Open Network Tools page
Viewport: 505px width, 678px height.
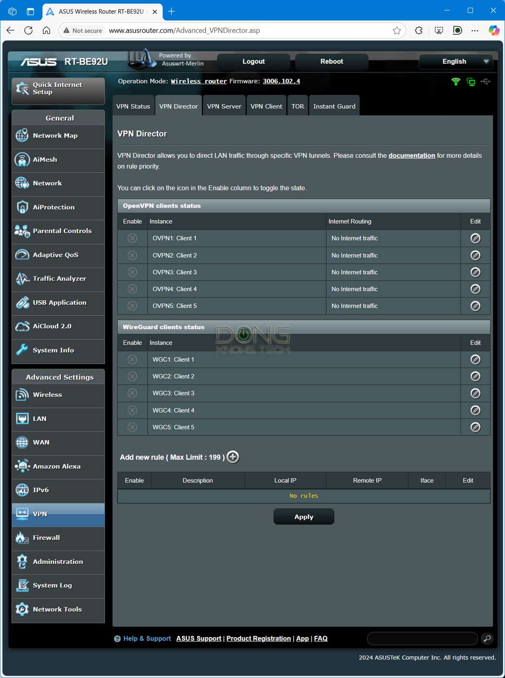point(58,609)
